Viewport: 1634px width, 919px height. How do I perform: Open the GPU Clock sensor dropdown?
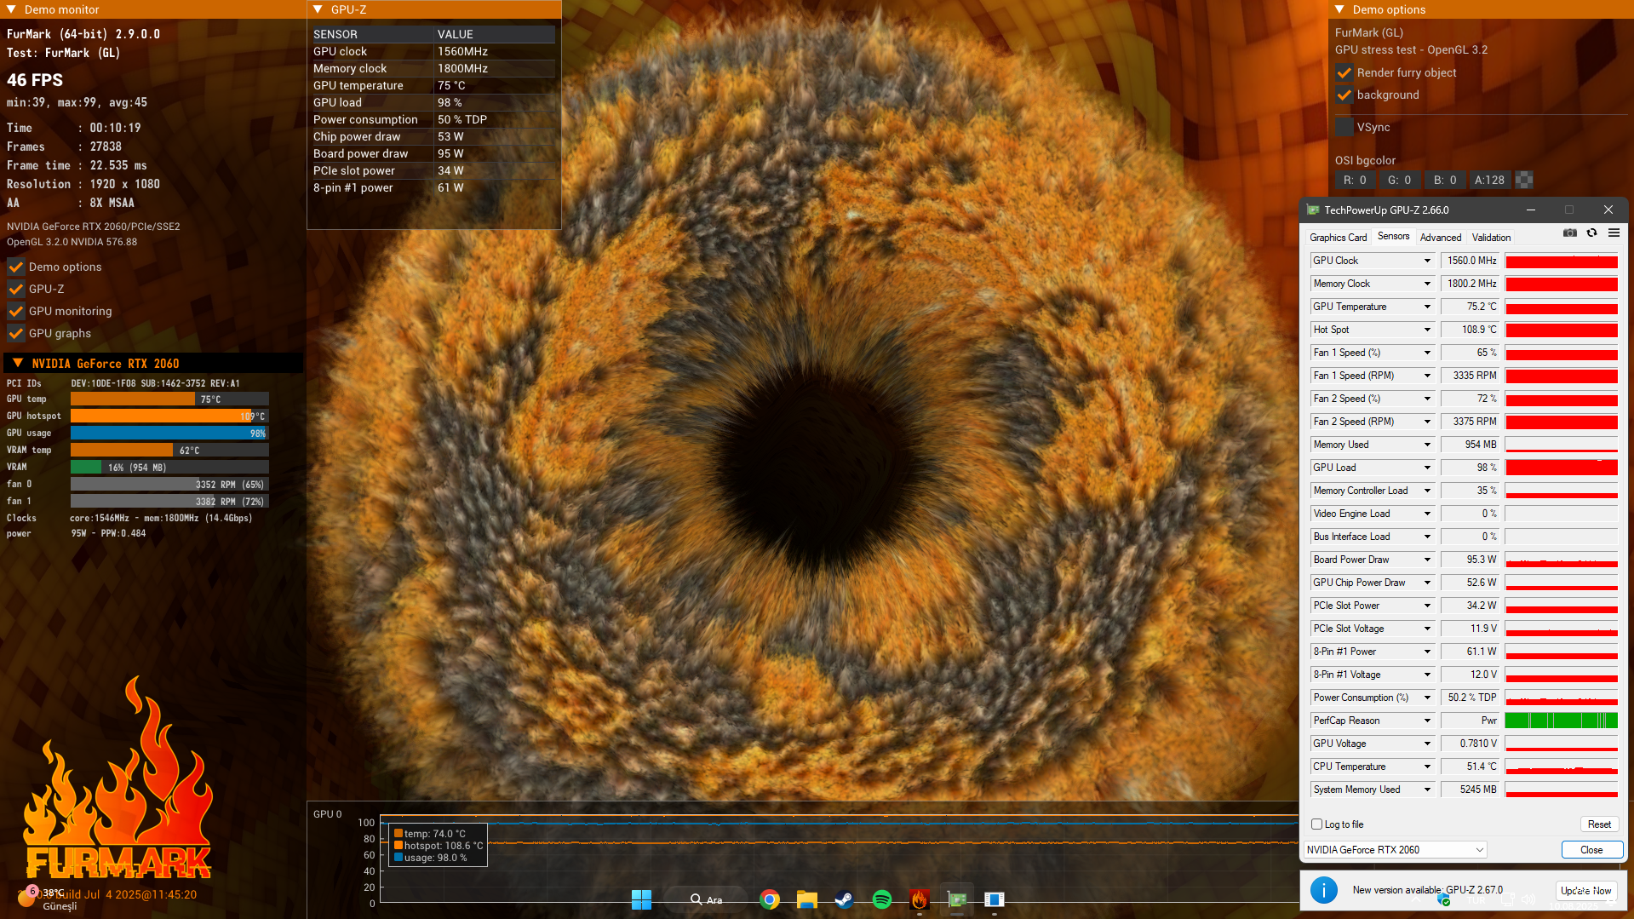point(1427,261)
